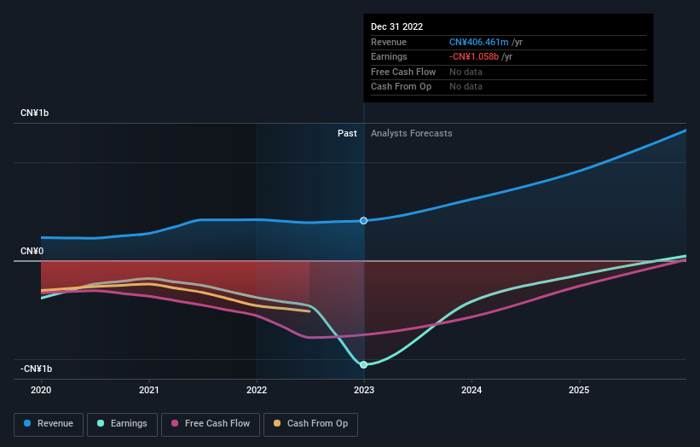This screenshot has width=700, height=447.
Task: Click the CN¥0 y-axis label
Action: pos(32,251)
